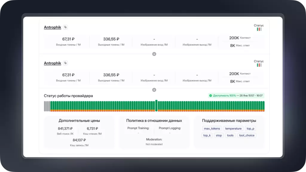The width and height of the screenshot is (306, 172).
Task: Click the top_p parameter tag
Action: [250, 128]
